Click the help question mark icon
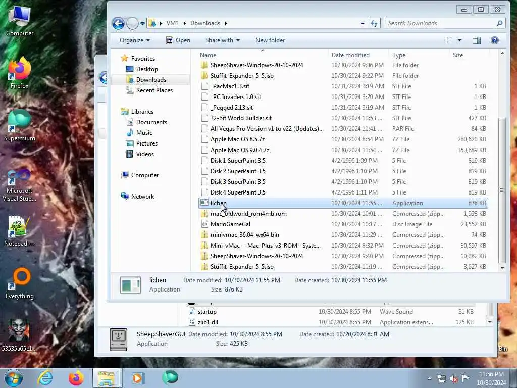This screenshot has width=517, height=388. [495, 40]
